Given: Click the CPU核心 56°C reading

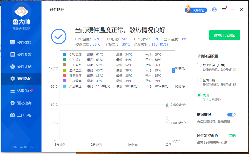Looking at the screenshot, I should coord(126,39).
